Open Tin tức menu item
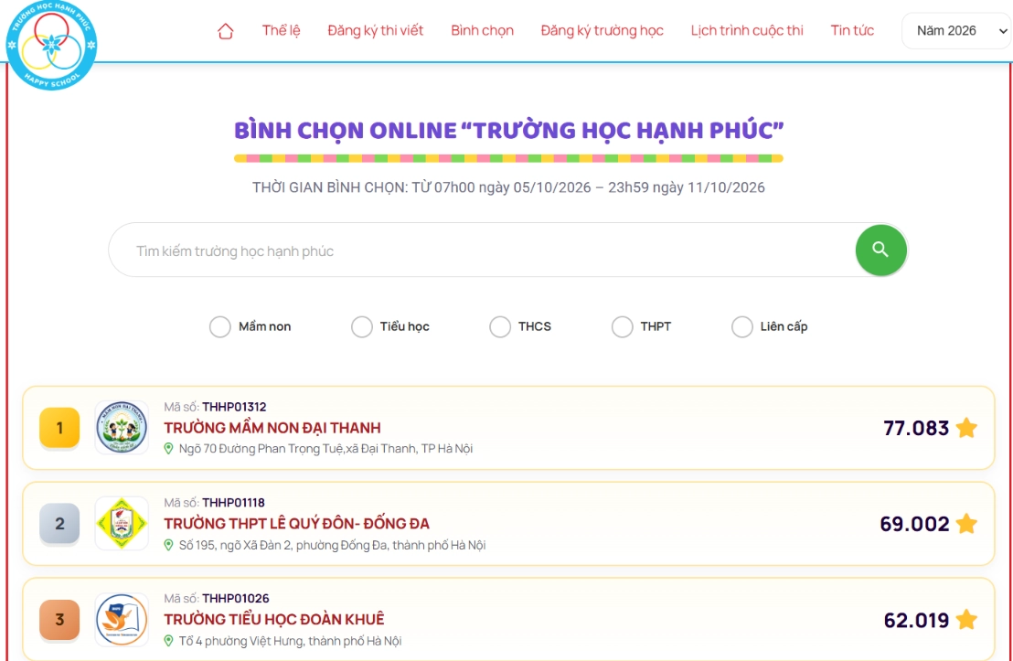 pyautogui.click(x=852, y=30)
